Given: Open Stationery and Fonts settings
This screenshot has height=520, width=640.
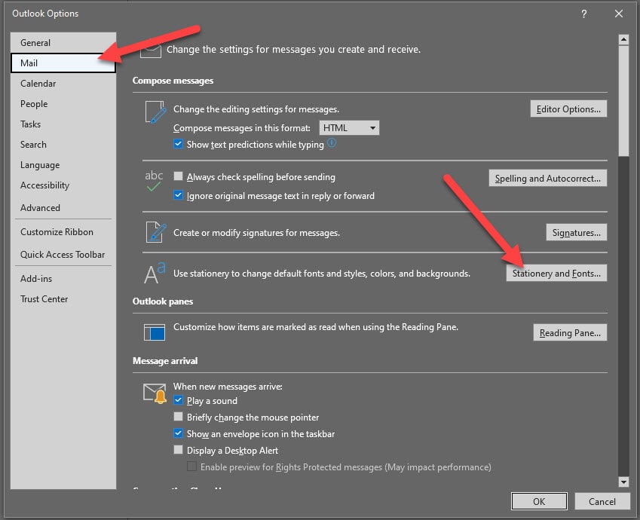Looking at the screenshot, I should point(556,274).
